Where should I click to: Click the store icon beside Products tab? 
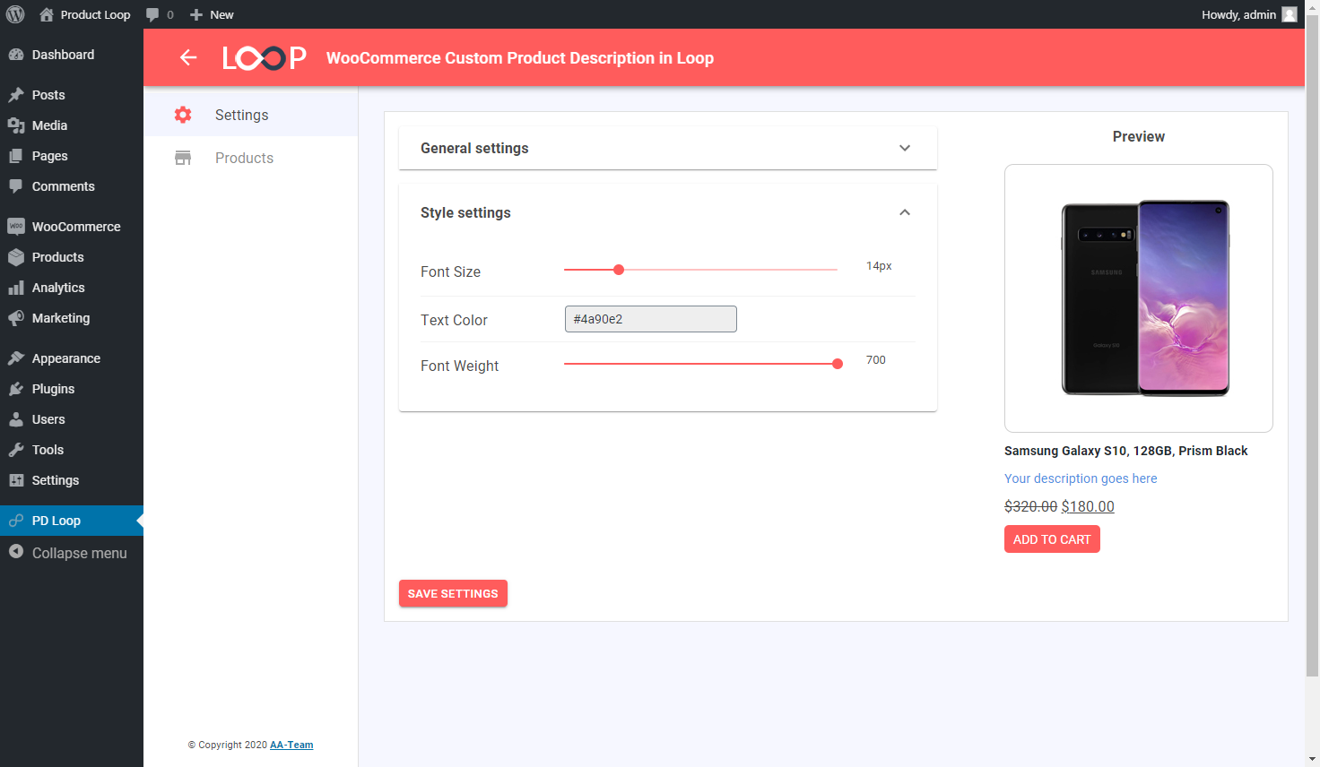point(183,158)
